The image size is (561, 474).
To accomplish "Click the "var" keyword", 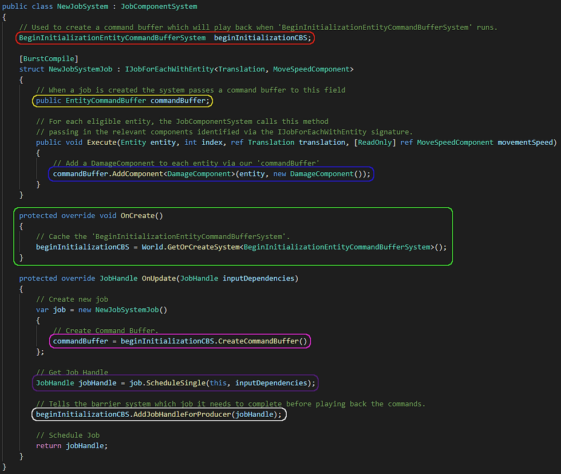I will pos(42,310).
